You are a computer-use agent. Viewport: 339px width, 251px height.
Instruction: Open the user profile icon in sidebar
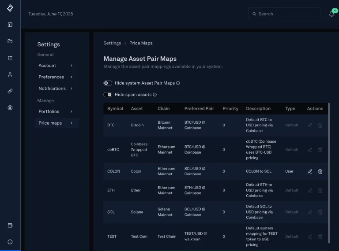coord(10,74)
